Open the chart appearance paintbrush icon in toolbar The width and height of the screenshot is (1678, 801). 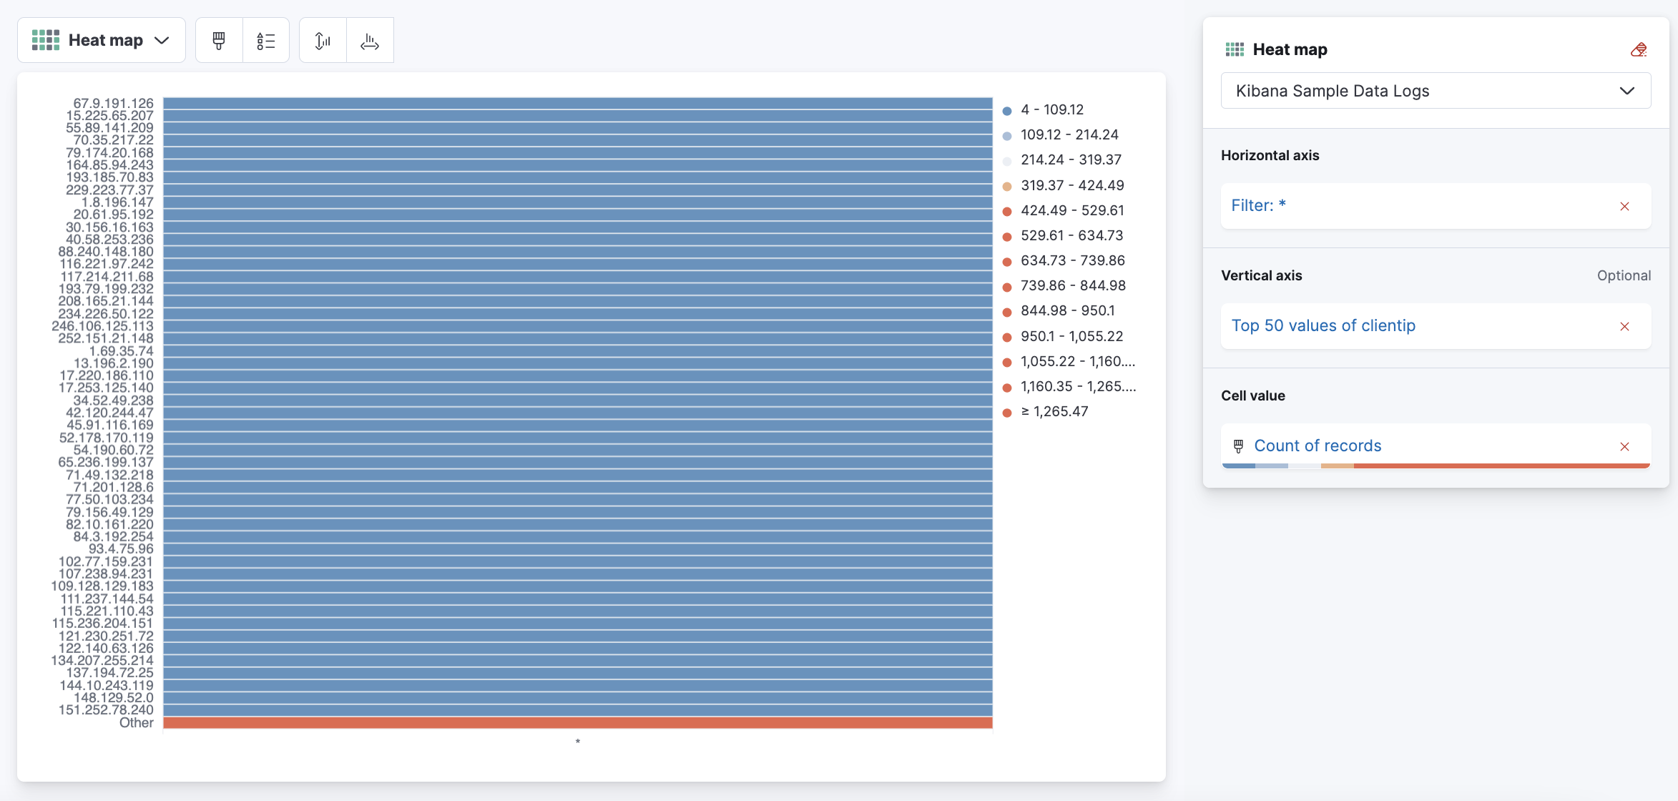pos(217,40)
